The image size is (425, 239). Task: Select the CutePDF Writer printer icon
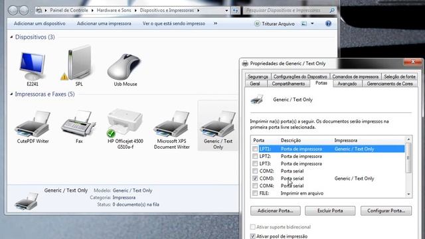pos(33,124)
